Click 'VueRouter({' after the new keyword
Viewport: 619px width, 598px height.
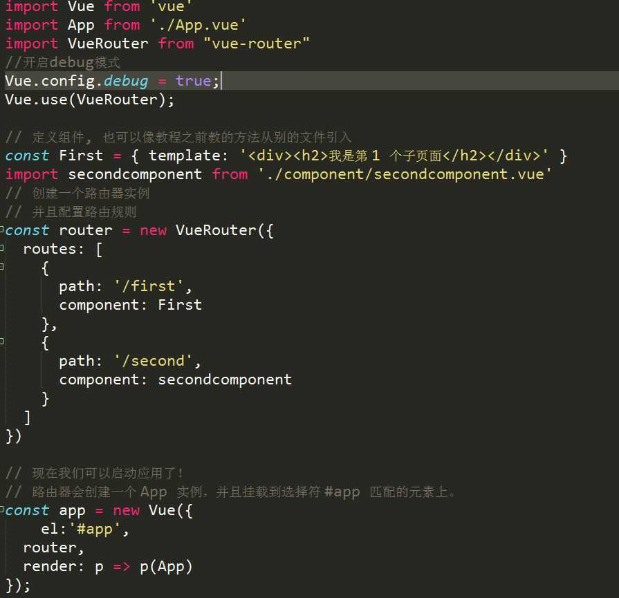[225, 230]
